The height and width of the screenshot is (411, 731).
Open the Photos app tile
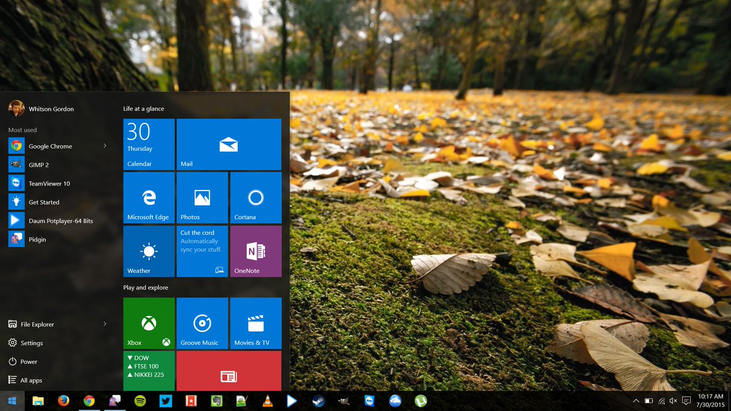click(202, 197)
